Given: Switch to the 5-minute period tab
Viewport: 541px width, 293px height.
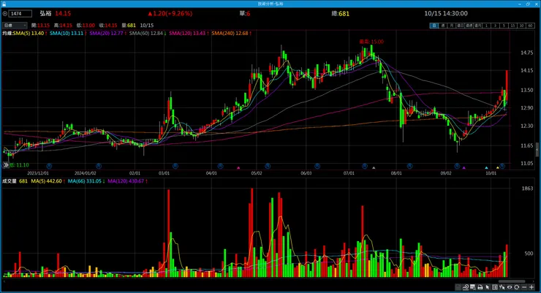Looking at the screenshot, I should pos(504,26).
